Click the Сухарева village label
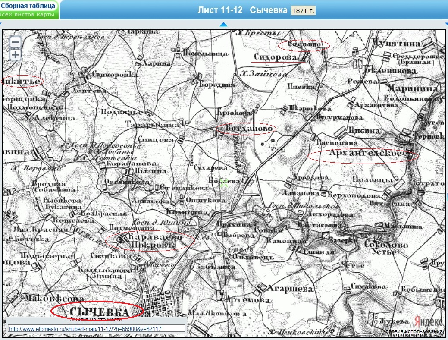Viewport: 448px width, 340px height. click(x=210, y=167)
